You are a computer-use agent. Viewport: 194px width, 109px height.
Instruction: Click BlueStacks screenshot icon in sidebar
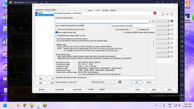tap(182, 51)
